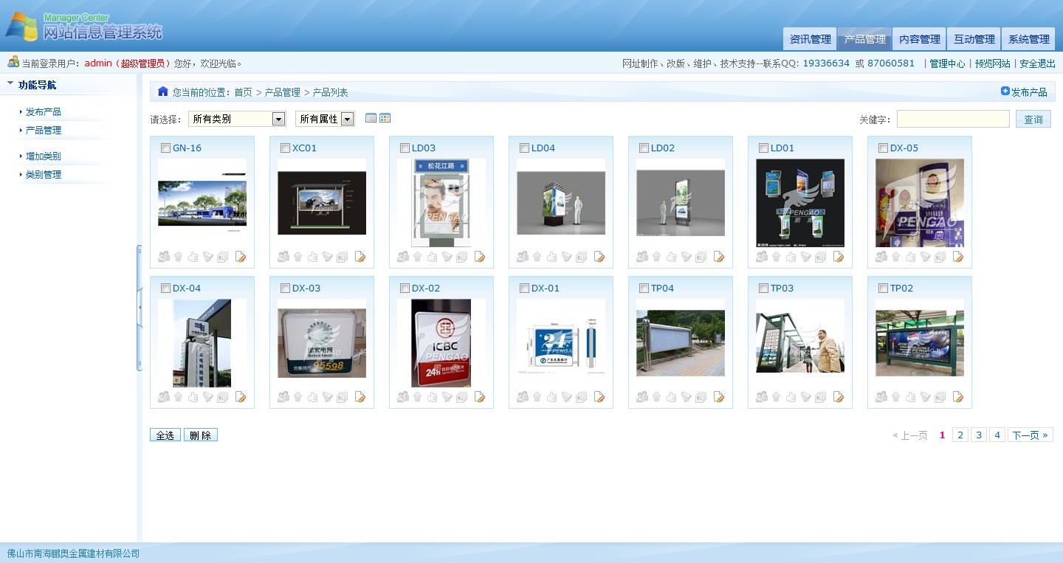Screen dimensions: 1063x563
Task: Open the 所有属性 attribute dropdown
Action: click(325, 119)
